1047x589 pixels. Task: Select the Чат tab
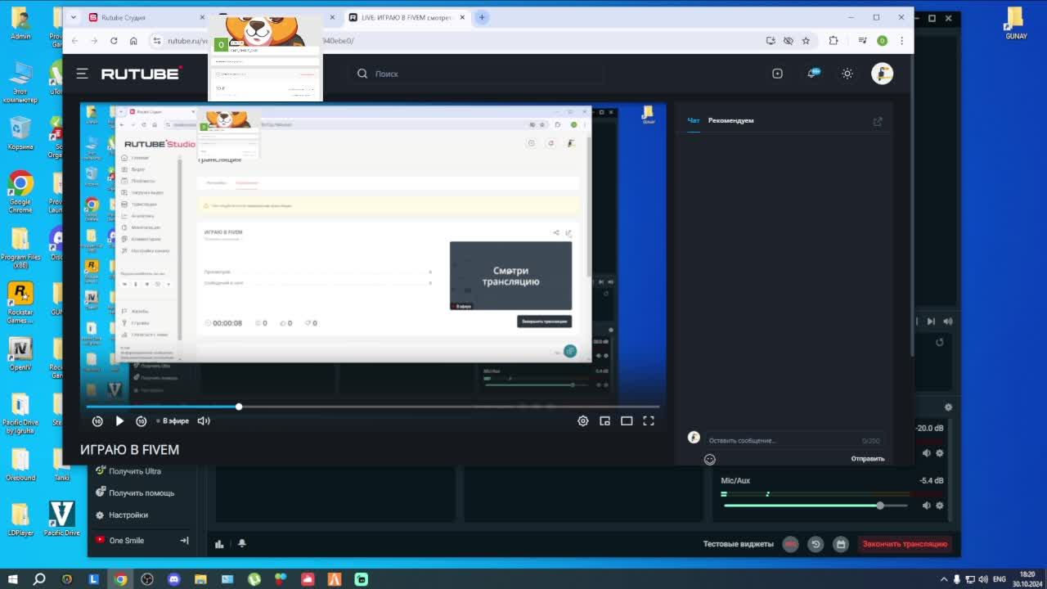[694, 120]
